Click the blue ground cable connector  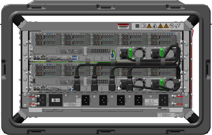pos(112,55)
